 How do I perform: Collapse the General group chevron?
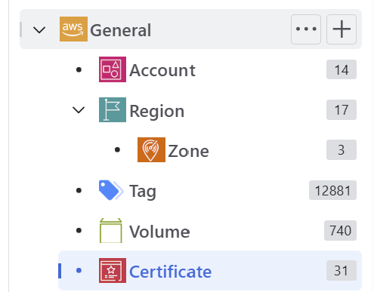[x=39, y=30]
